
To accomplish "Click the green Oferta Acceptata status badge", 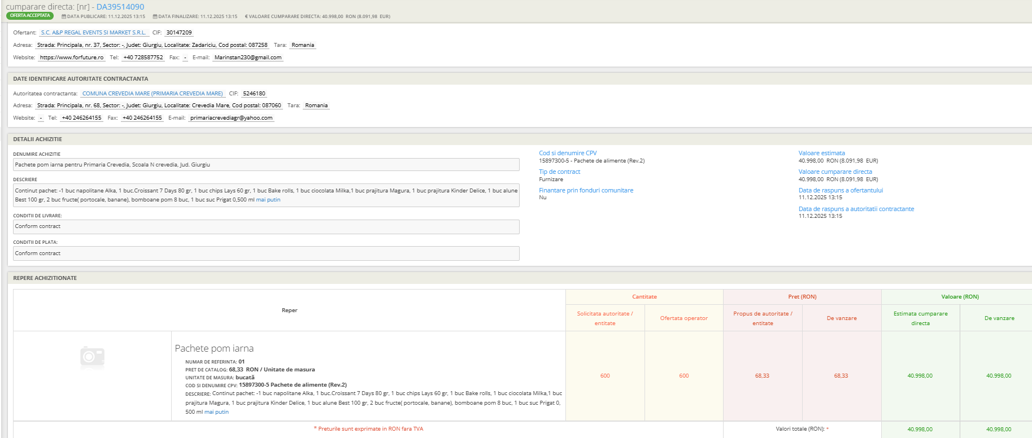I will point(30,16).
